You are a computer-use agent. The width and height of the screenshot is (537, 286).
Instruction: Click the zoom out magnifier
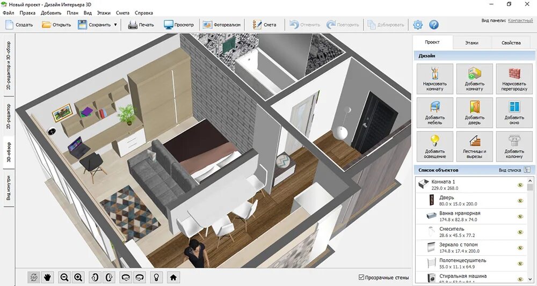coord(64,277)
